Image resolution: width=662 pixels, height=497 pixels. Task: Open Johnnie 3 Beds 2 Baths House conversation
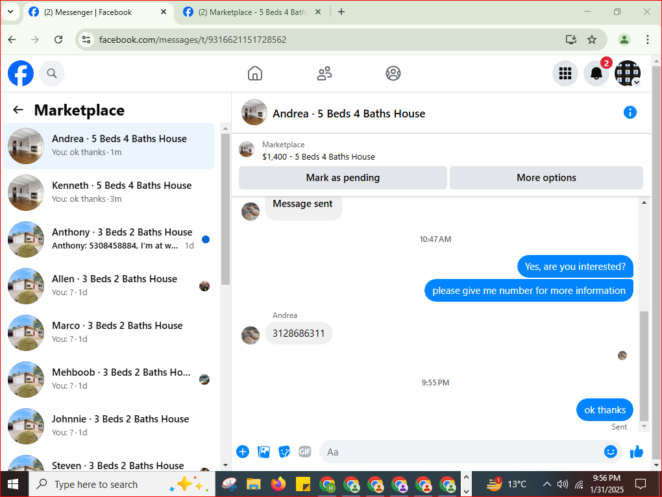tap(109, 426)
